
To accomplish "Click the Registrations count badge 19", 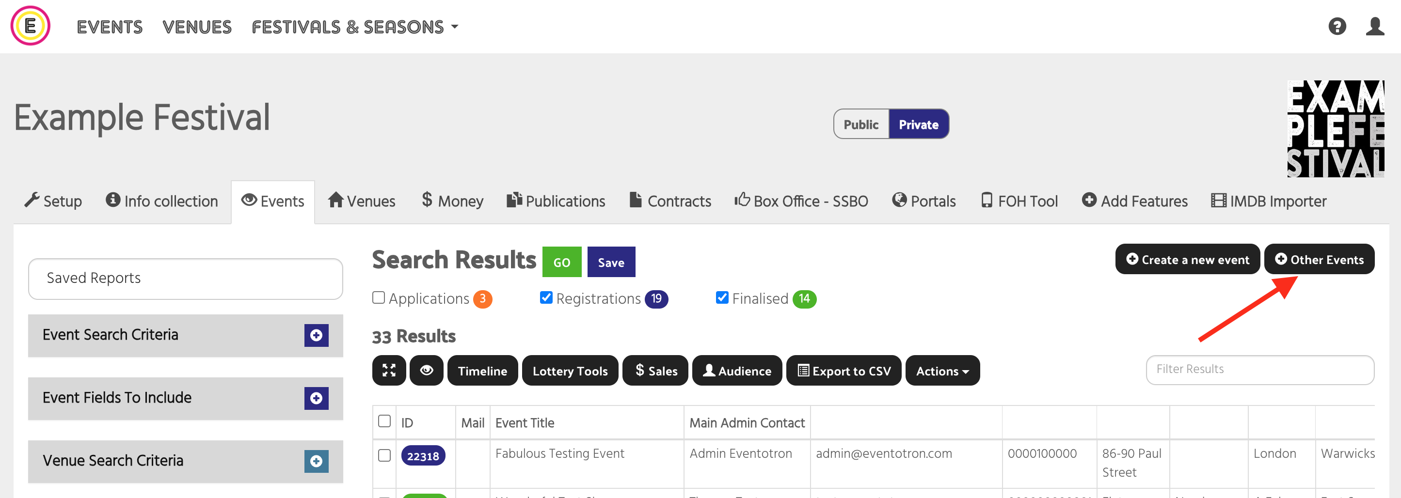I will pos(656,298).
